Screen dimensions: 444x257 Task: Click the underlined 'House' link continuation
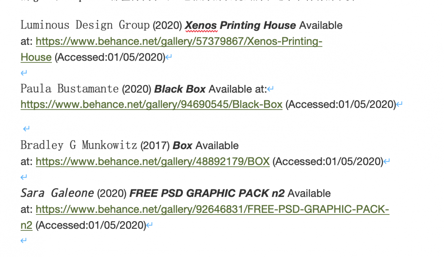pyautogui.click(x=36, y=57)
